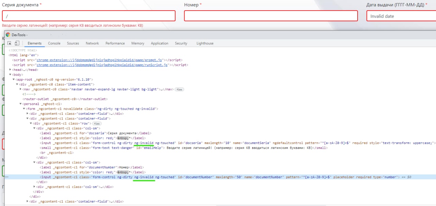Switch to the Memory tab

(138, 43)
